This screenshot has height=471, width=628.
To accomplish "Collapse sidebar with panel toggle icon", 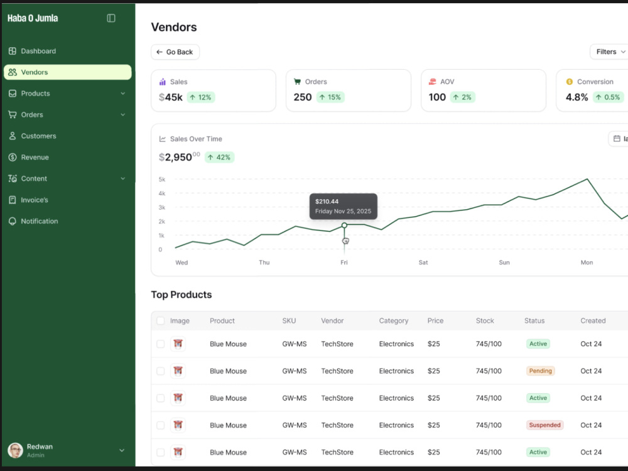I will [x=111, y=18].
